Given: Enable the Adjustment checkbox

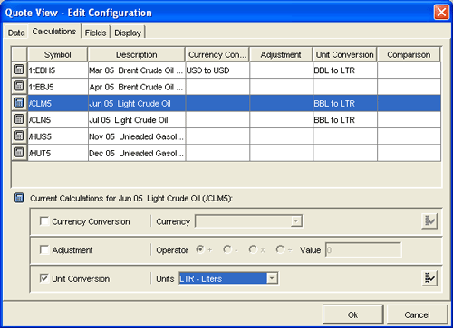Looking at the screenshot, I should (44, 249).
